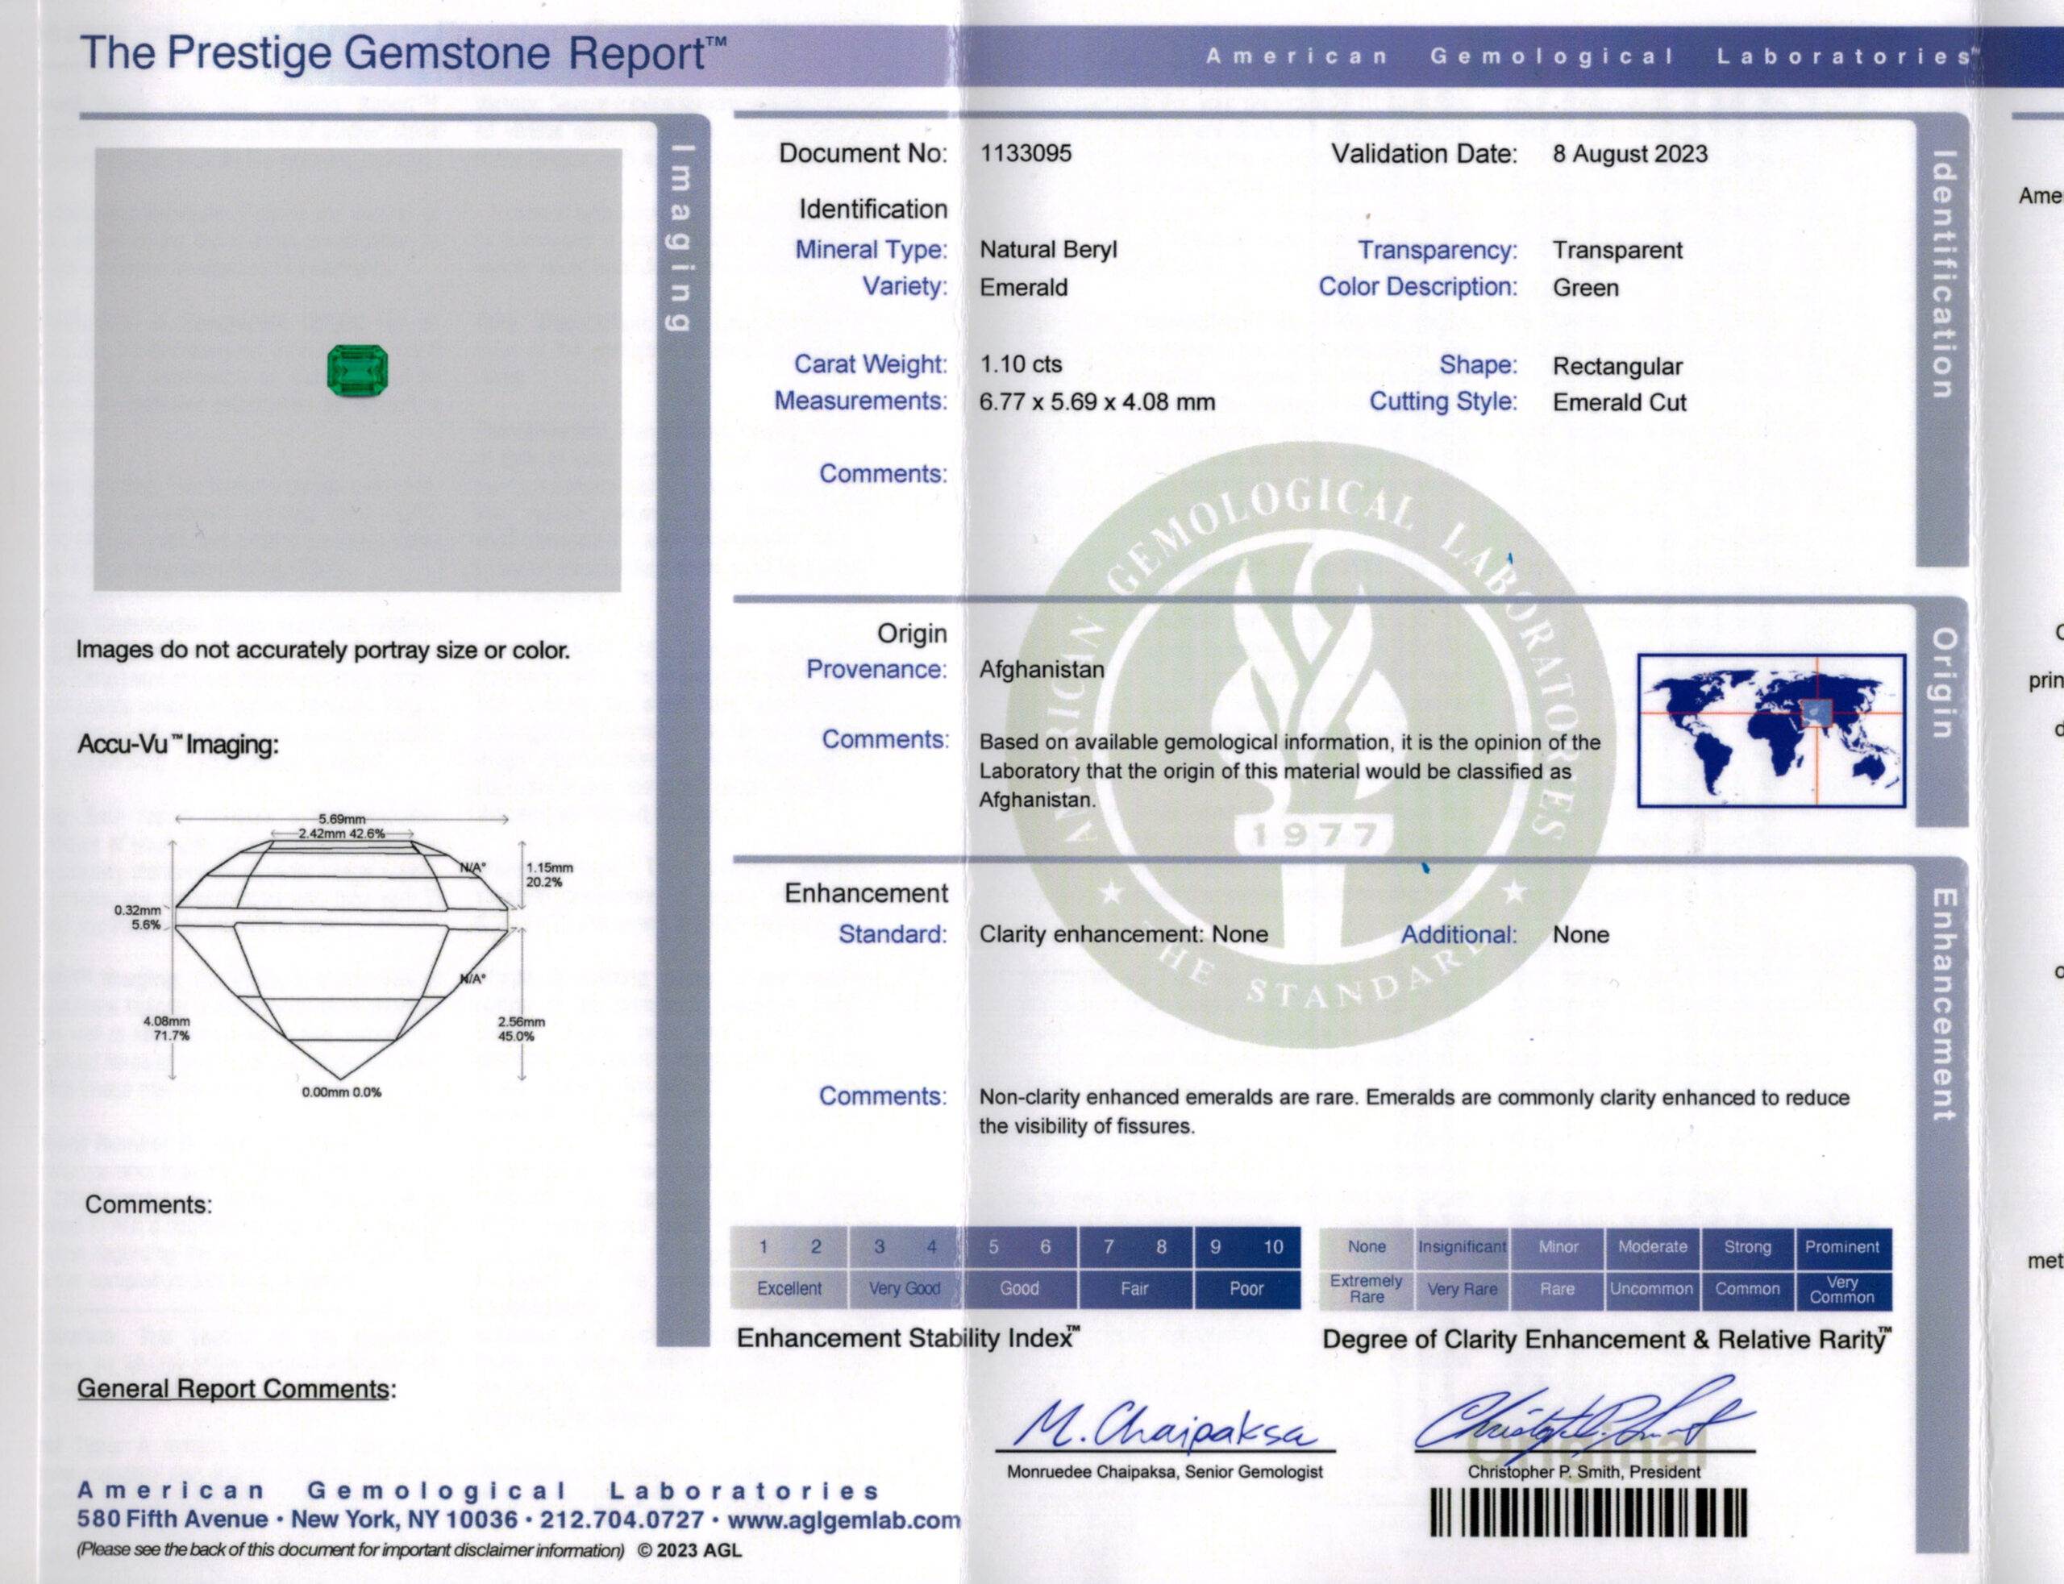Screen dimensions: 2064x1584
Task: Click the cutting style value Emerald Cut
Action: [1619, 402]
